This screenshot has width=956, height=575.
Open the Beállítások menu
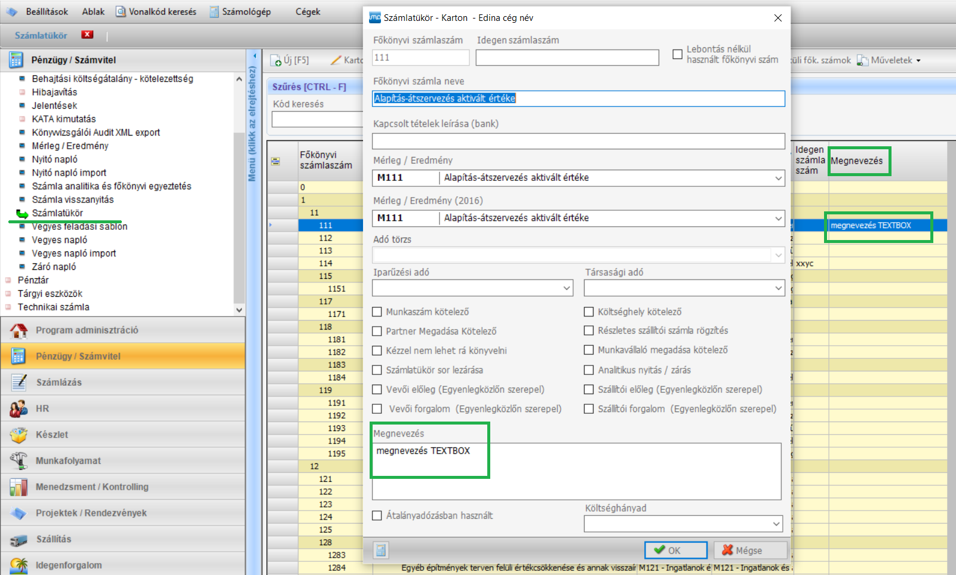coord(47,12)
